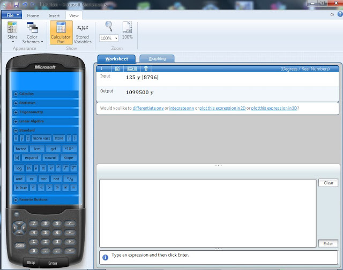Click the 'is true' button
This screenshot has height=270, width=343.
(21, 188)
